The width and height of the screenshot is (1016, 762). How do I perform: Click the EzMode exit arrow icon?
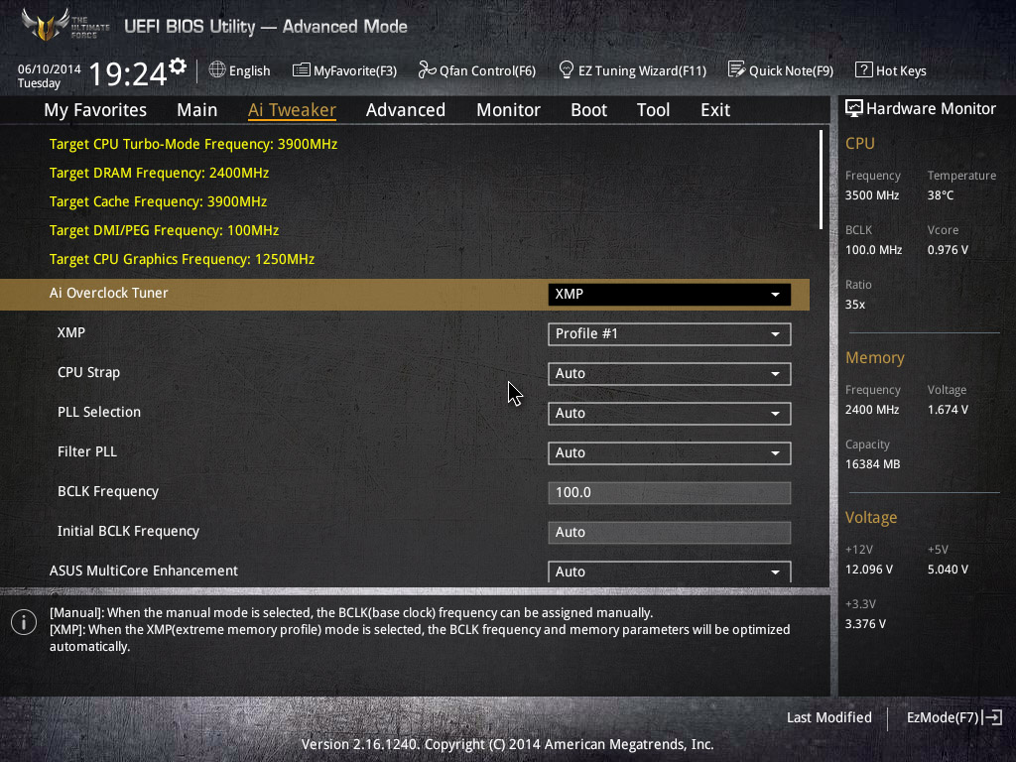click(x=992, y=717)
